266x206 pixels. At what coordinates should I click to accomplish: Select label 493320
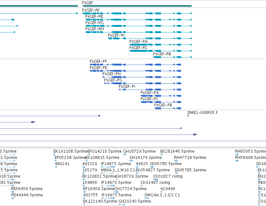point(90,164)
